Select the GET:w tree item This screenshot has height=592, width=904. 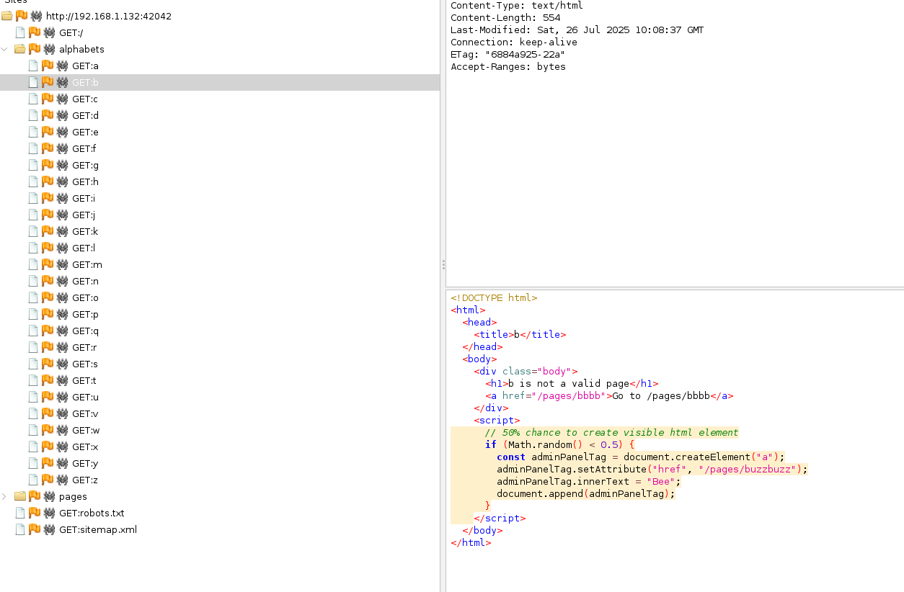point(86,430)
